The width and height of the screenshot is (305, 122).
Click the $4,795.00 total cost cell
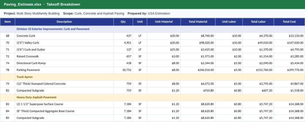coord(289,49)
